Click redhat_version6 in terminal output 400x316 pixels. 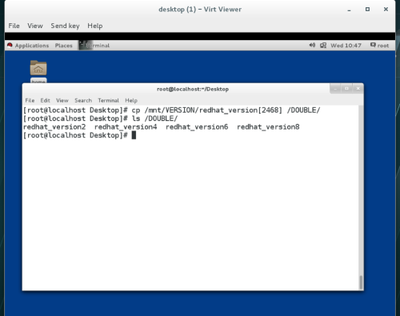point(197,127)
